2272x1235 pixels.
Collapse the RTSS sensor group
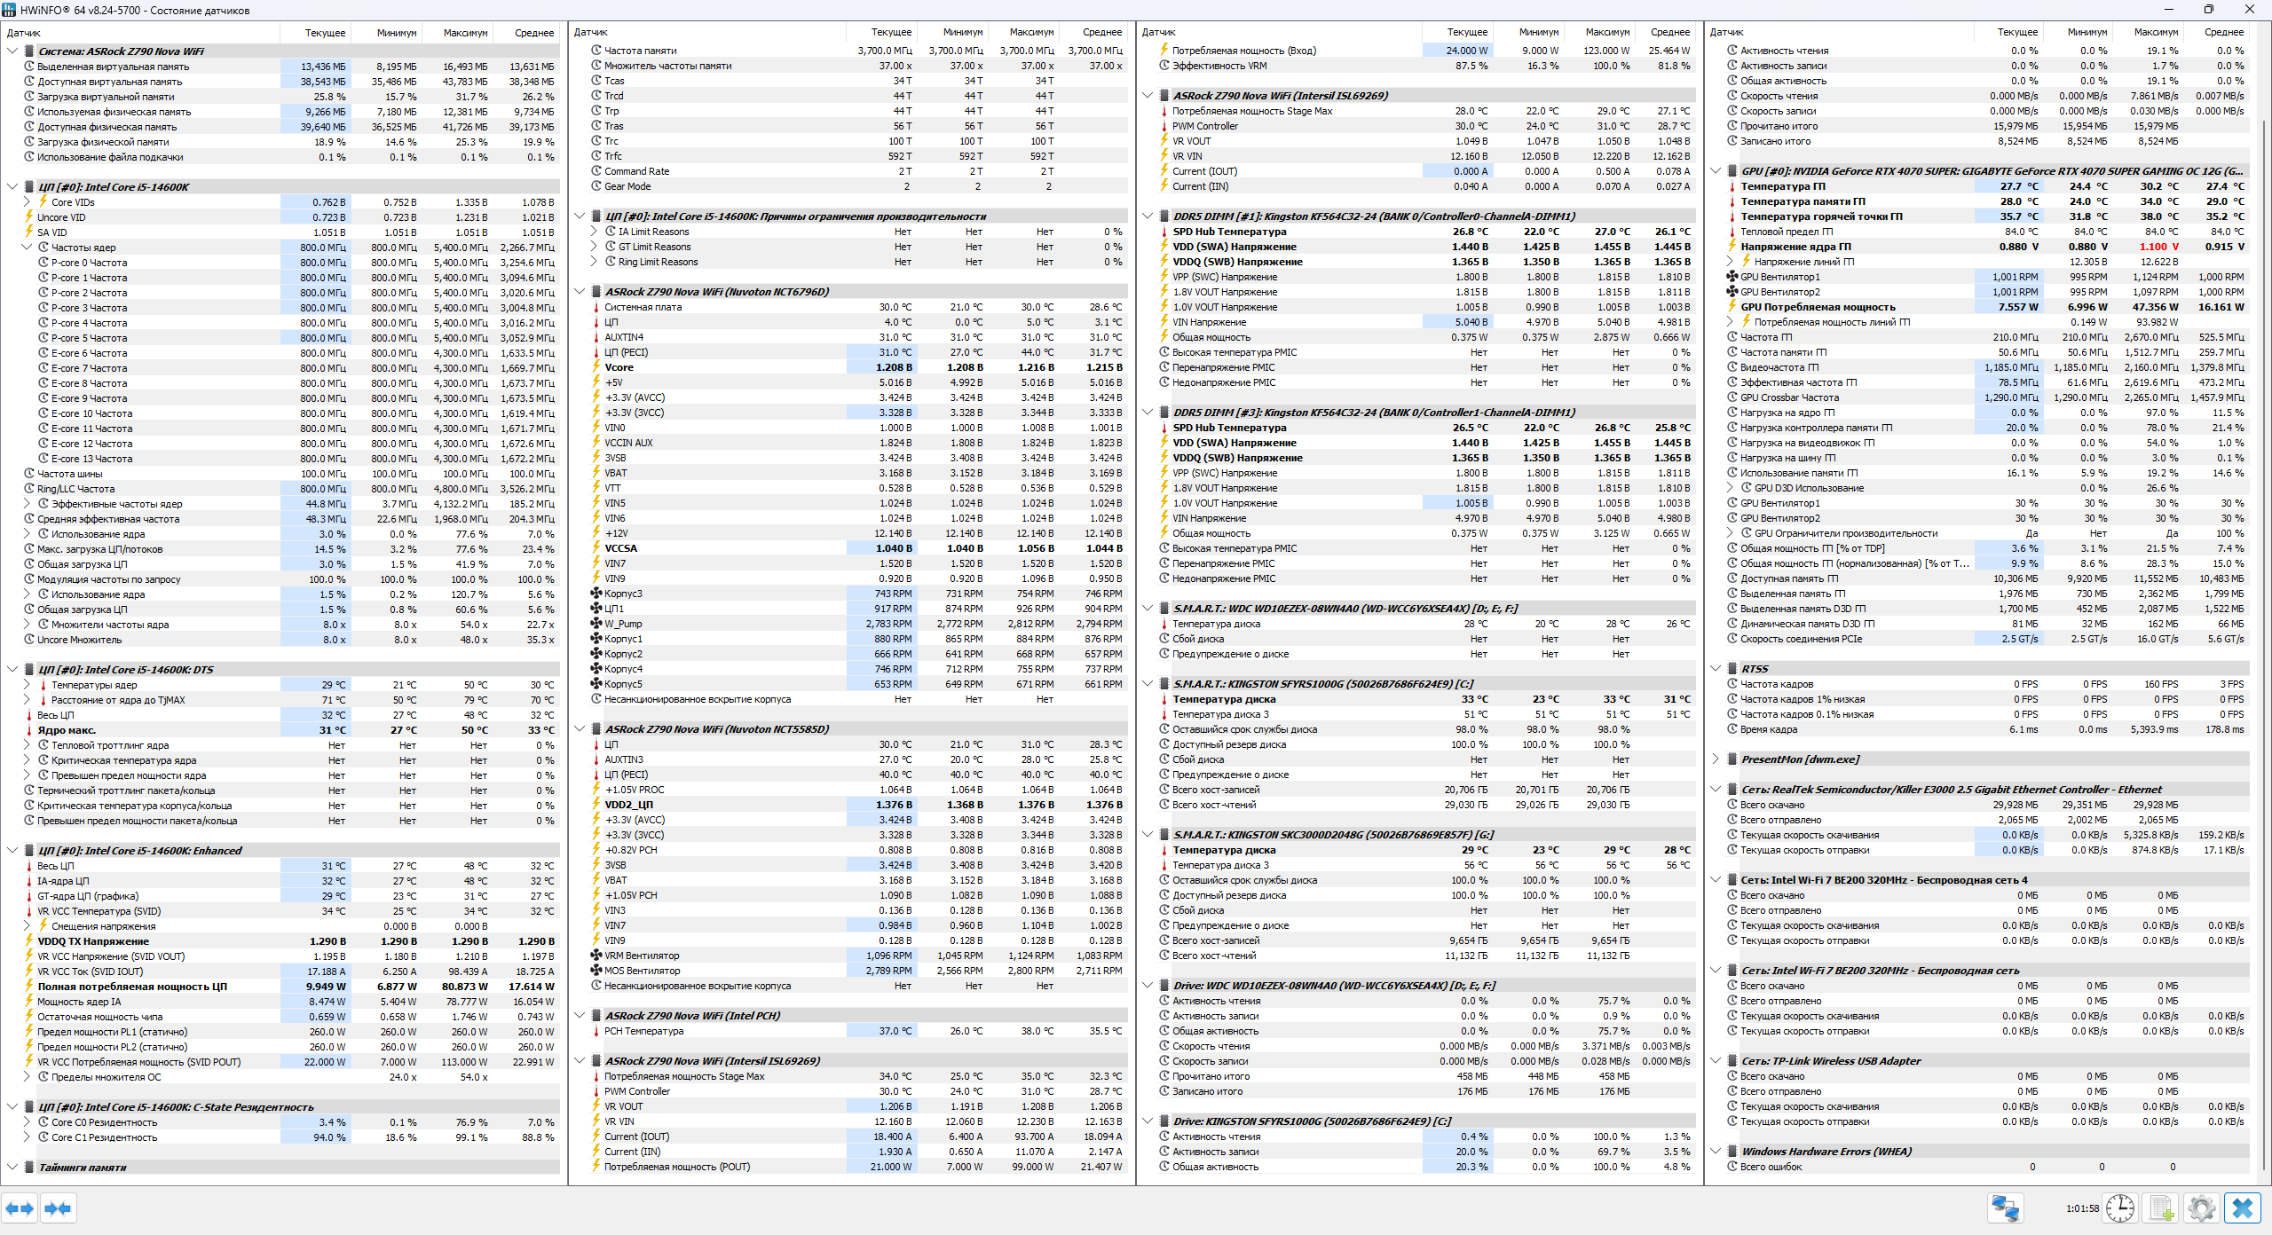click(x=1716, y=669)
